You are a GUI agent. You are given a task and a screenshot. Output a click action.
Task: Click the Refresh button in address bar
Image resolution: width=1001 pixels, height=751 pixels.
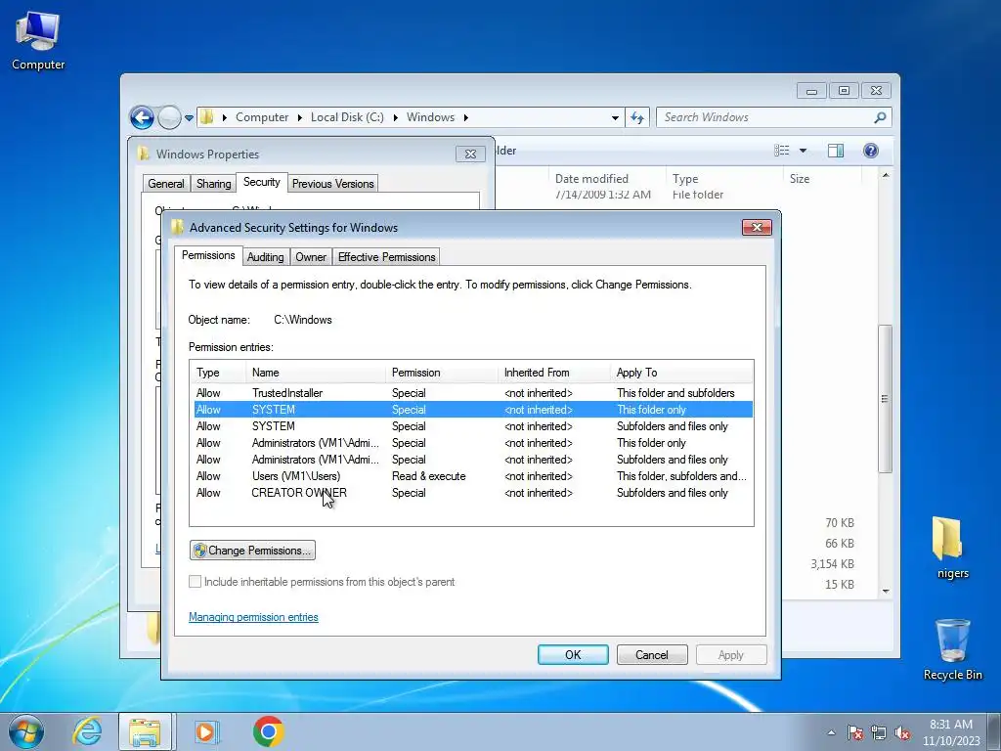click(637, 117)
